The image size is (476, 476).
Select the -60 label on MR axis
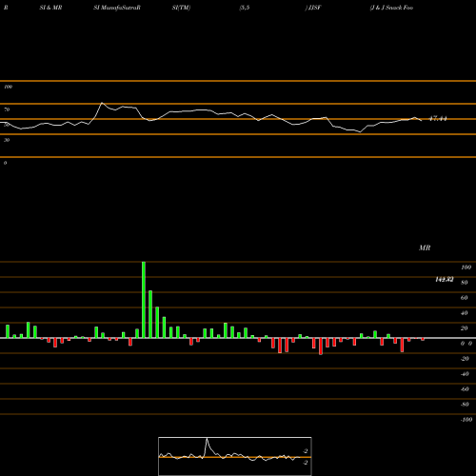coord(465,389)
